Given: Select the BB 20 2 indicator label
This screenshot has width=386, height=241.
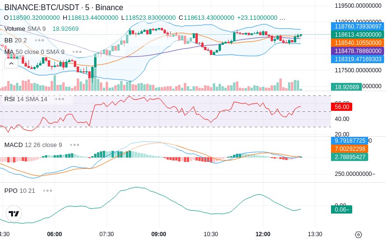Looking at the screenshot, I should [15, 40].
